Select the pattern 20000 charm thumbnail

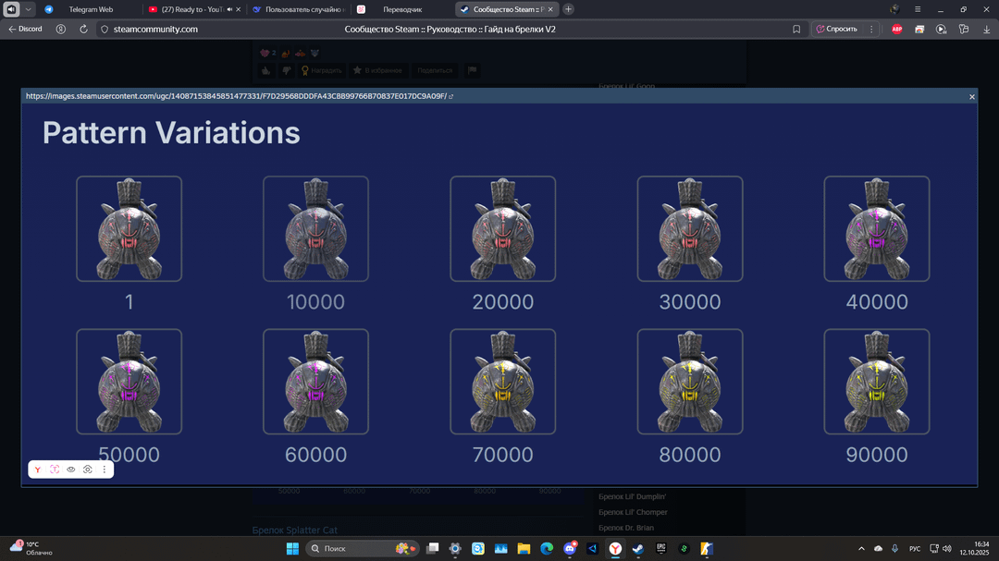(502, 228)
